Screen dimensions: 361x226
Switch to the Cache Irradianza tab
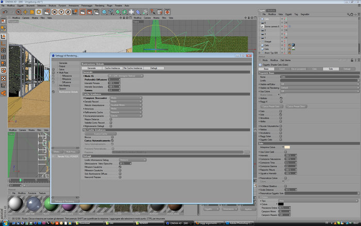112,68
